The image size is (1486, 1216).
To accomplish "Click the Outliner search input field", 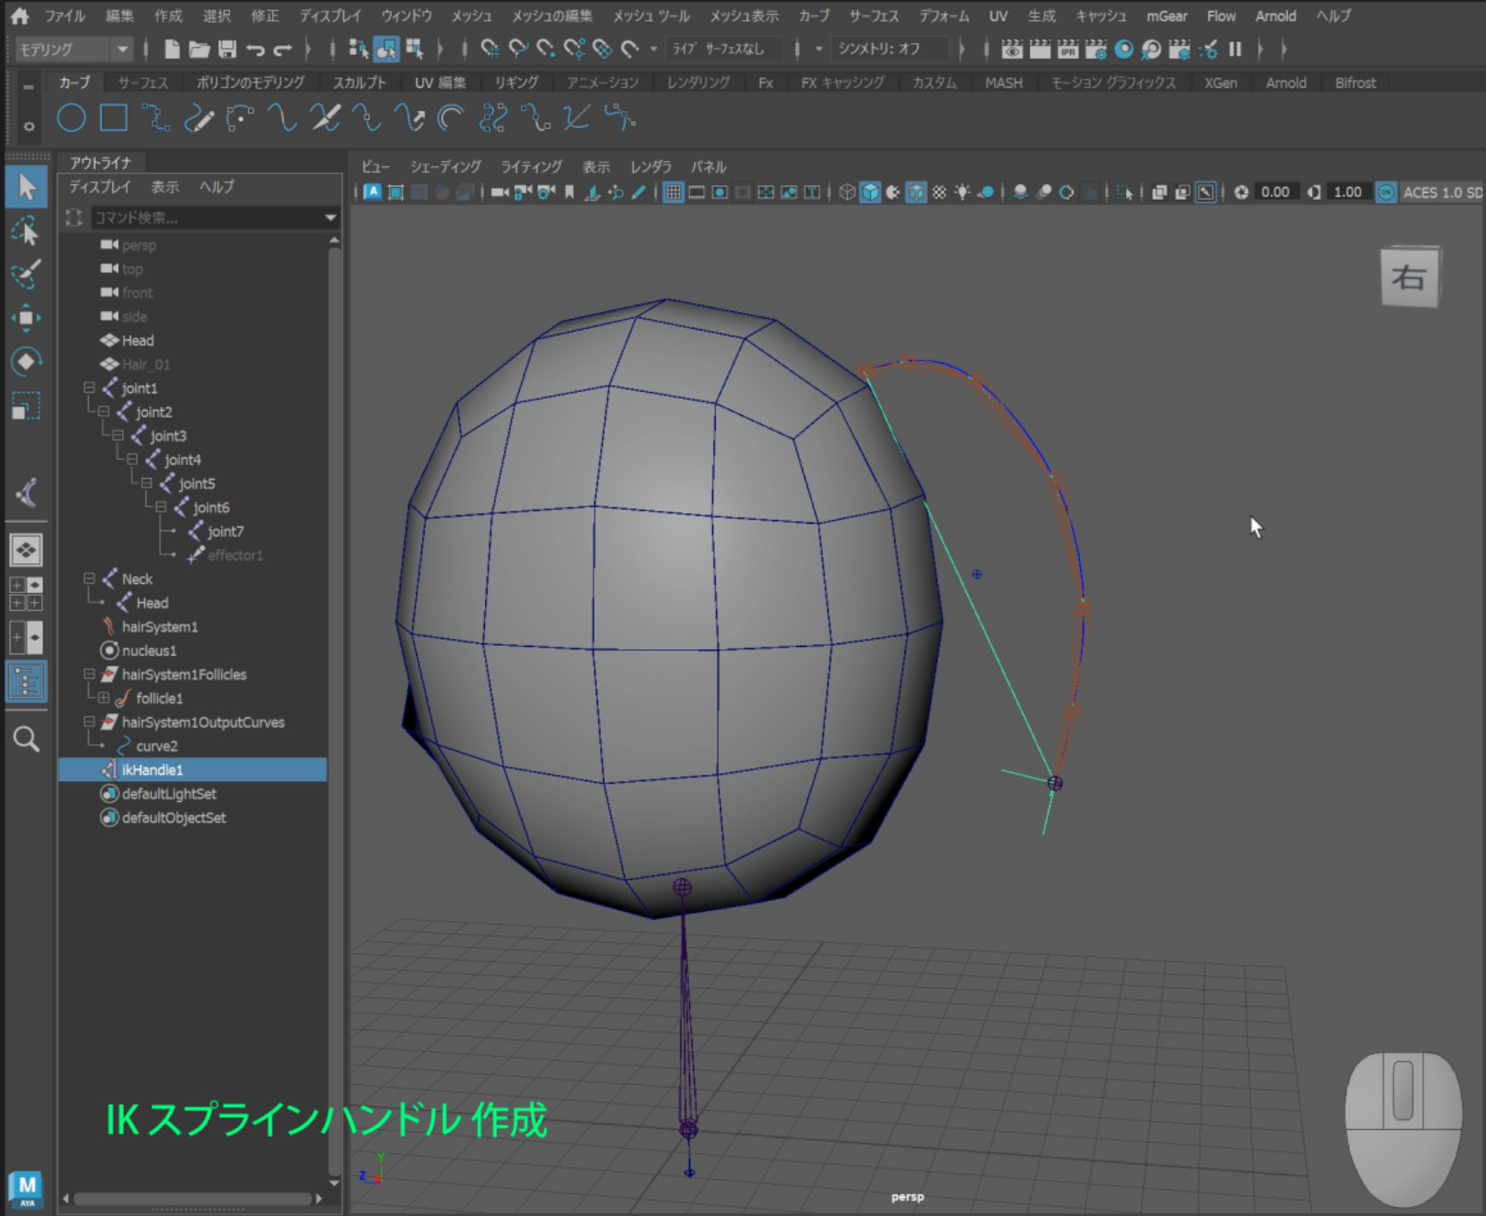I will coord(205,218).
